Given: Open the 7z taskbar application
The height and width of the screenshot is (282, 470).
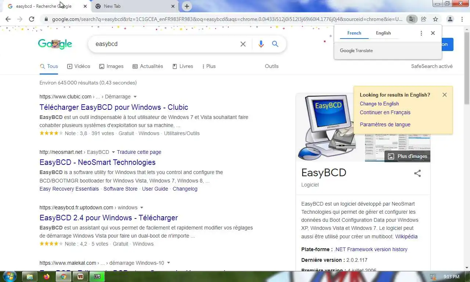Looking at the screenshot, I should click(x=97, y=276).
